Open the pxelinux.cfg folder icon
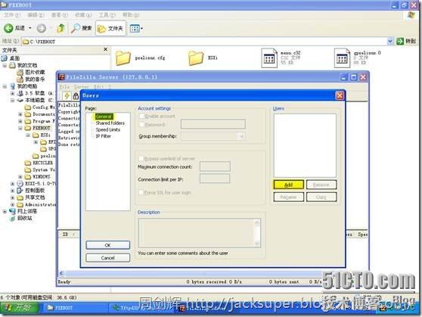 (x=123, y=57)
